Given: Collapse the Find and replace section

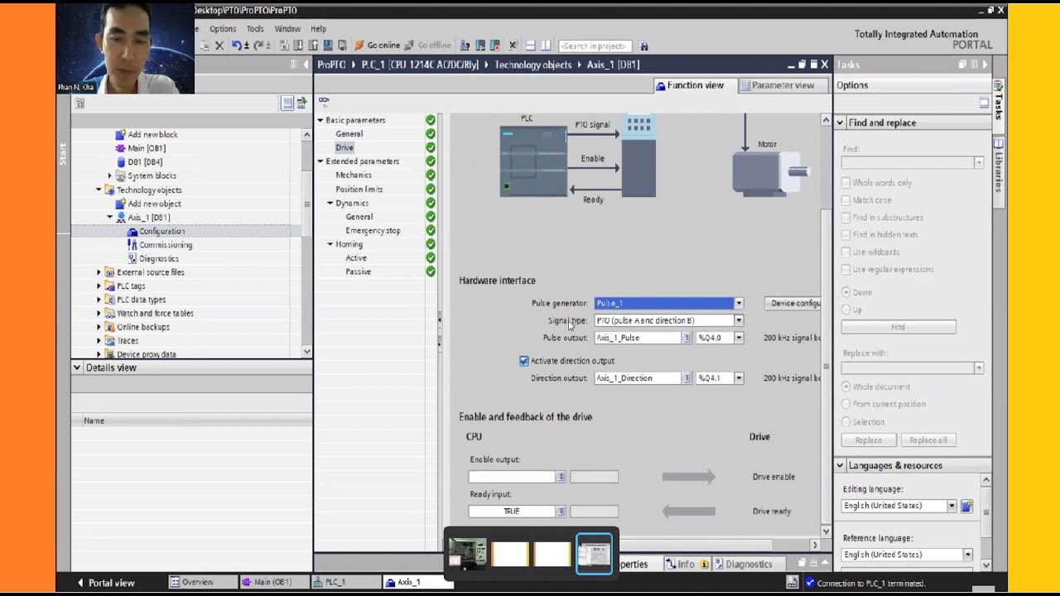Looking at the screenshot, I should pos(841,123).
